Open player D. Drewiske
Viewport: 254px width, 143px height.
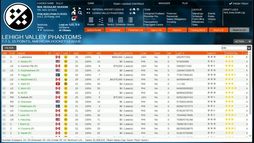(x=25, y=102)
